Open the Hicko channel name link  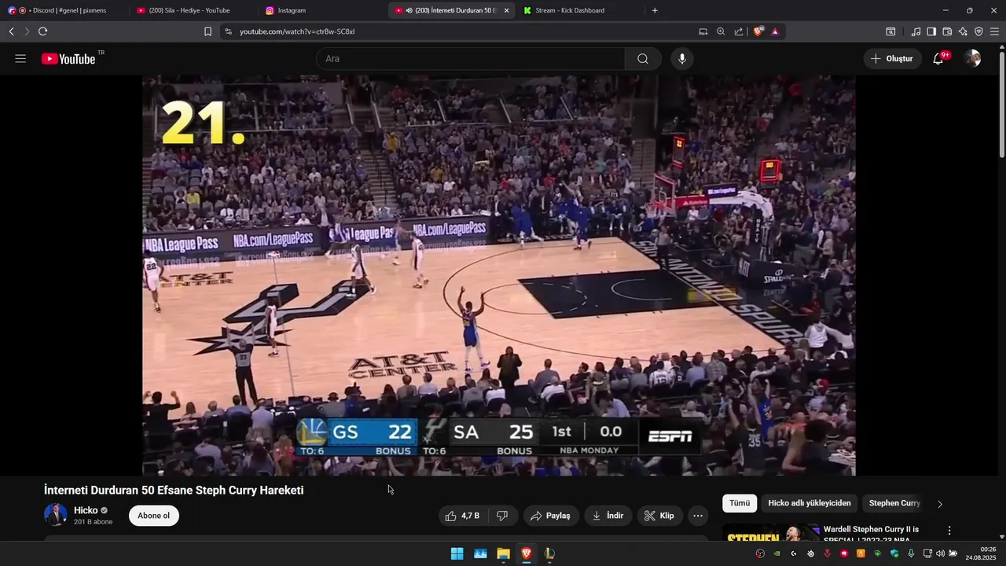coord(86,510)
